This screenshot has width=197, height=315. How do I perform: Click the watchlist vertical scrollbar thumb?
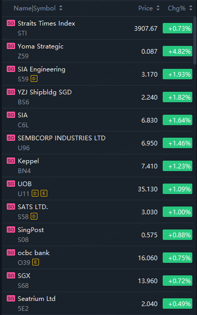(x=195, y=41)
